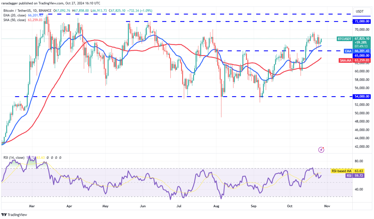
Task: Click the 54,000.00 support line label
Action: 362,96
